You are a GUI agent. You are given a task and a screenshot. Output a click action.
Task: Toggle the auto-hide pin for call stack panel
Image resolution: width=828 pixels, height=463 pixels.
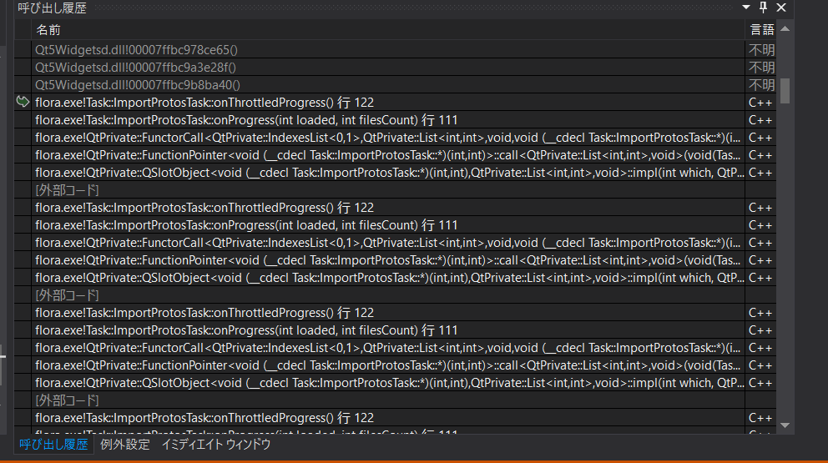point(764,8)
